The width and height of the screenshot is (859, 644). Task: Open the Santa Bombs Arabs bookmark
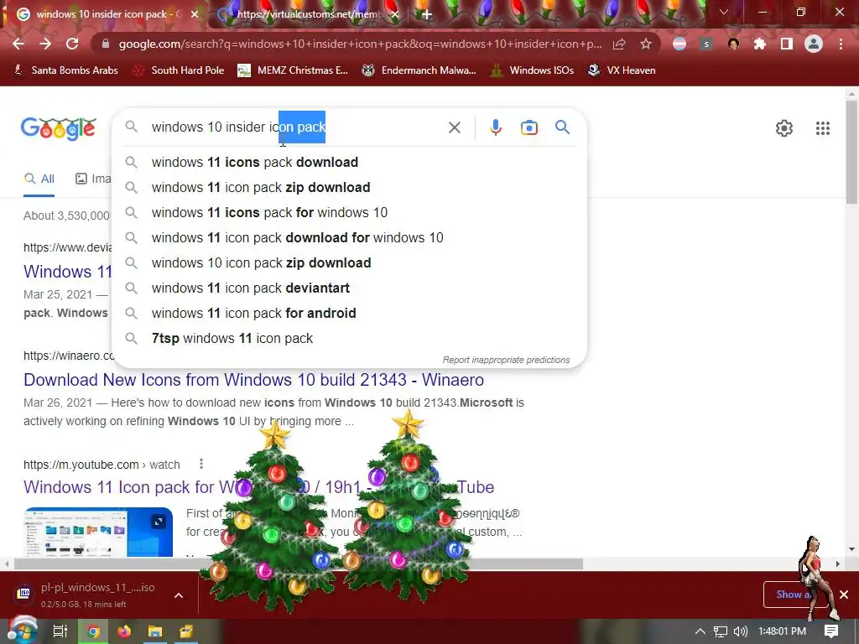point(65,70)
